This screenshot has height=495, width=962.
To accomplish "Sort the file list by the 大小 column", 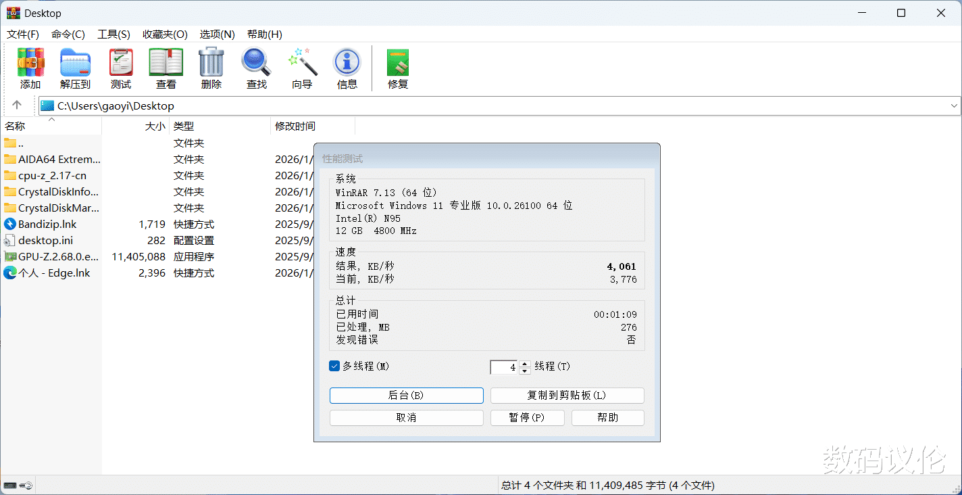I will coord(135,126).
